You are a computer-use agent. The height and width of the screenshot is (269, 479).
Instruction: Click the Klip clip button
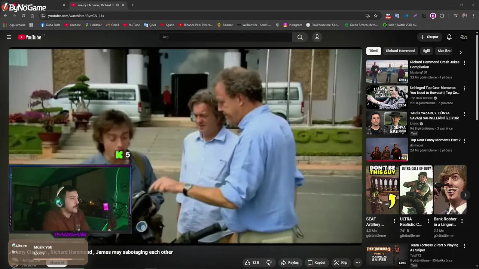click(341, 263)
